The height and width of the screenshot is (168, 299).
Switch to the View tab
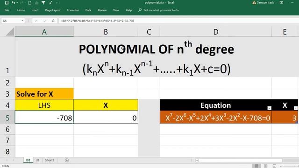coord(116,10)
